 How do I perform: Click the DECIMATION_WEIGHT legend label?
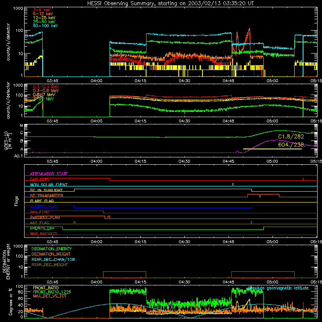pyautogui.click(x=51, y=254)
